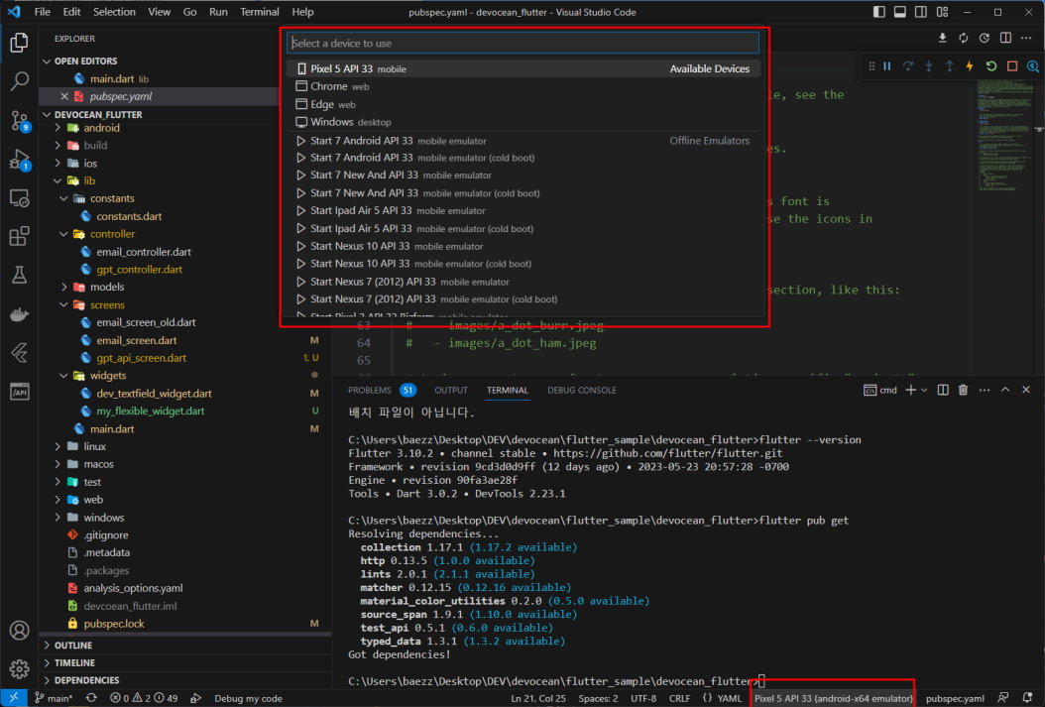Stop debugging with red square icon
This screenshot has width=1045, height=707.
[1011, 66]
